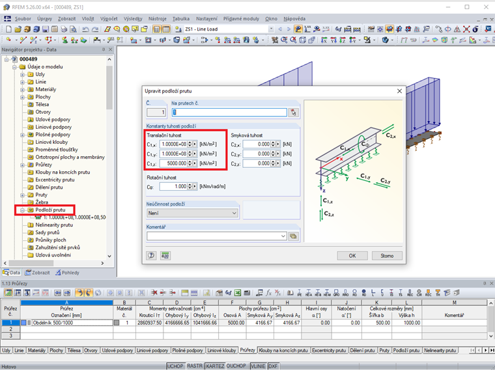Click the comment library icon in dialog
The height and width of the screenshot is (371, 495).
click(293, 236)
